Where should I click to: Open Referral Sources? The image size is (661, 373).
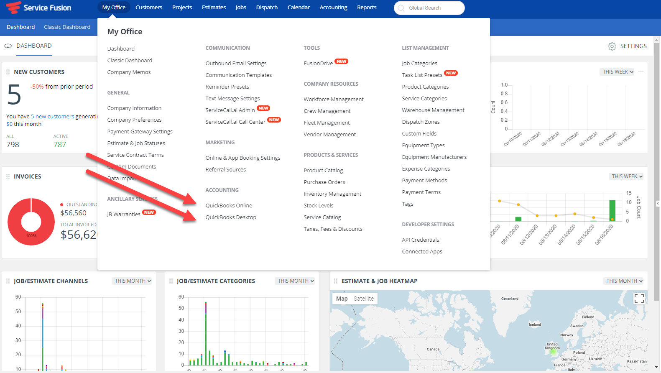pyautogui.click(x=226, y=170)
